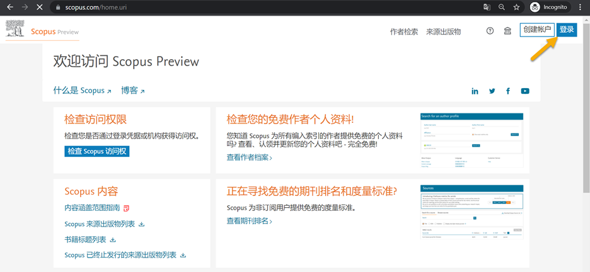Open the 博客 blog link
590x272 pixels.
(x=133, y=91)
